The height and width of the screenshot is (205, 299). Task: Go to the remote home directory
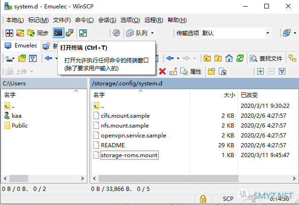point(229,58)
